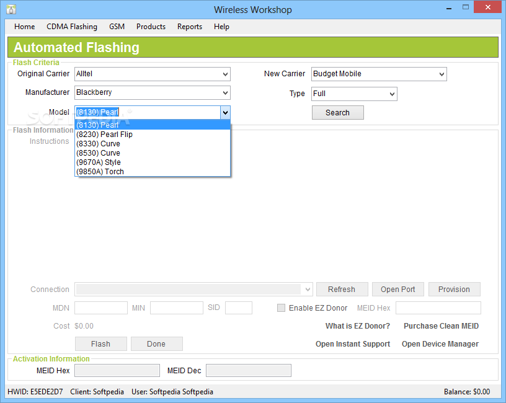Open the GSM menu

point(117,27)
